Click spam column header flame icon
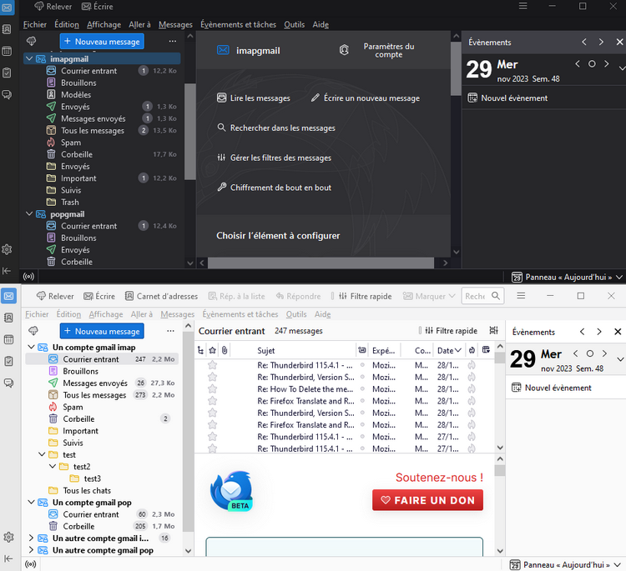626x571 pixels. tap(472, 350)
